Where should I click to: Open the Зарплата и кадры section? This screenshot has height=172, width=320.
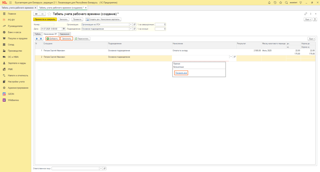(x=17, y=63)
